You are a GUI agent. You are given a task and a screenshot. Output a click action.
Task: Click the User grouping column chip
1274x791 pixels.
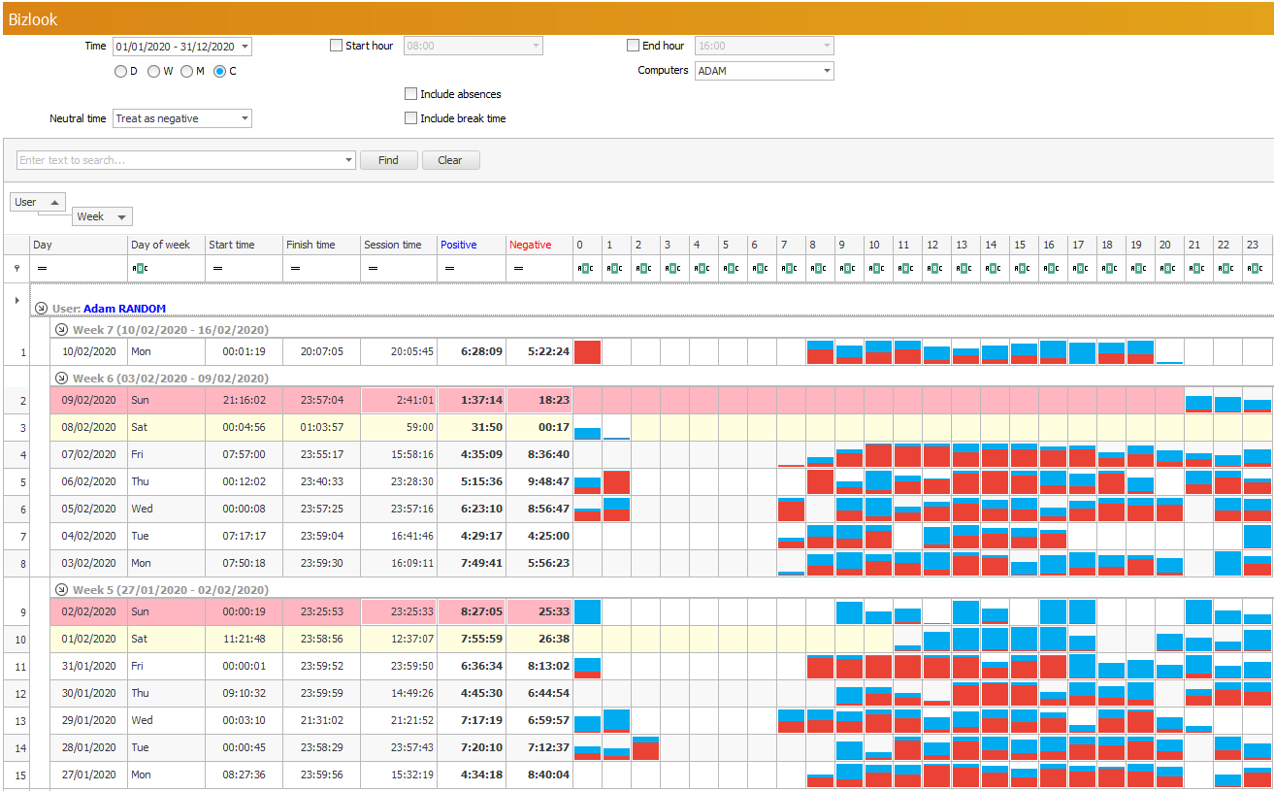click(x=38, y=202)
